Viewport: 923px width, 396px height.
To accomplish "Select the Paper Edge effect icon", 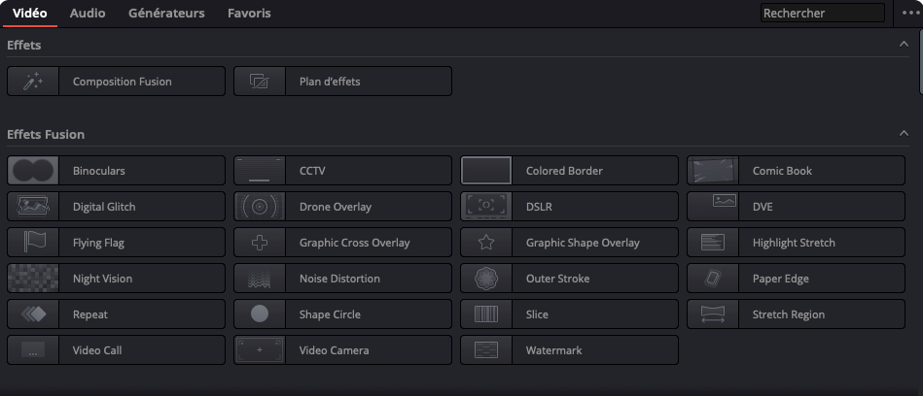I will click(713, 279).
